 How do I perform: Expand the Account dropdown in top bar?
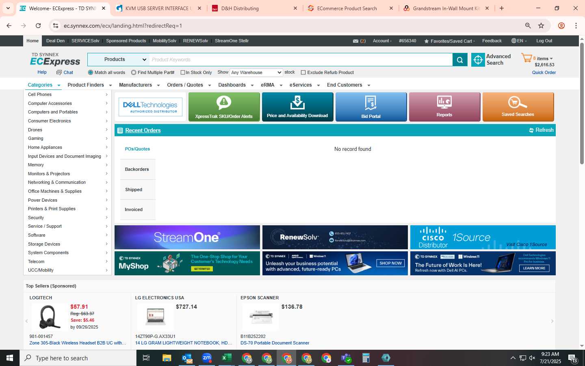[x=382, y=41]
